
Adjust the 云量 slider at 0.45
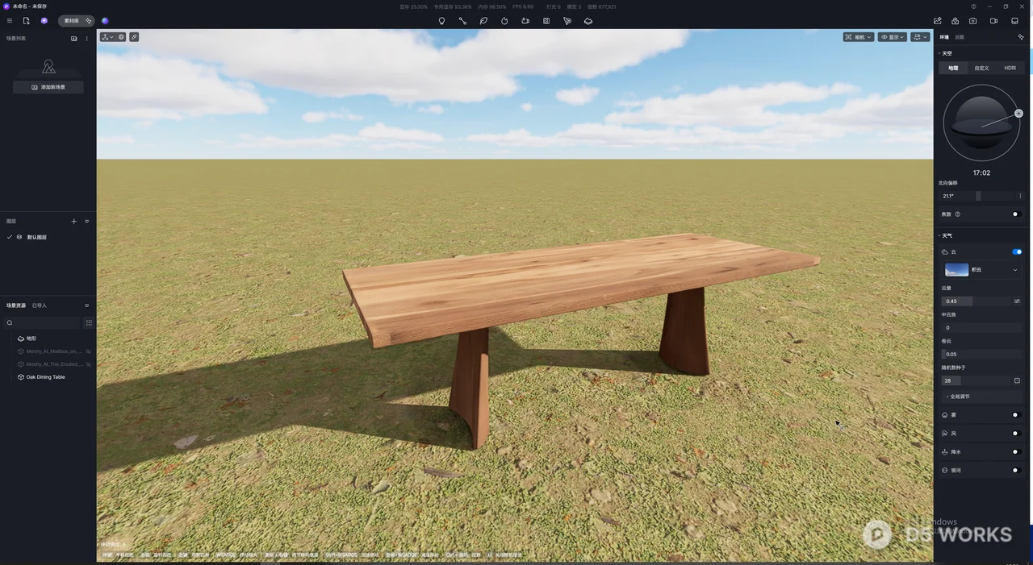click(977, 301)
